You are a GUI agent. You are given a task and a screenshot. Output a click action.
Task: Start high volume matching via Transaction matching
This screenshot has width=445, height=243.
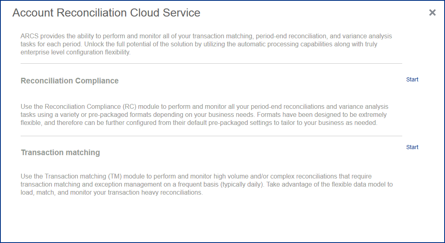(412, 147)
